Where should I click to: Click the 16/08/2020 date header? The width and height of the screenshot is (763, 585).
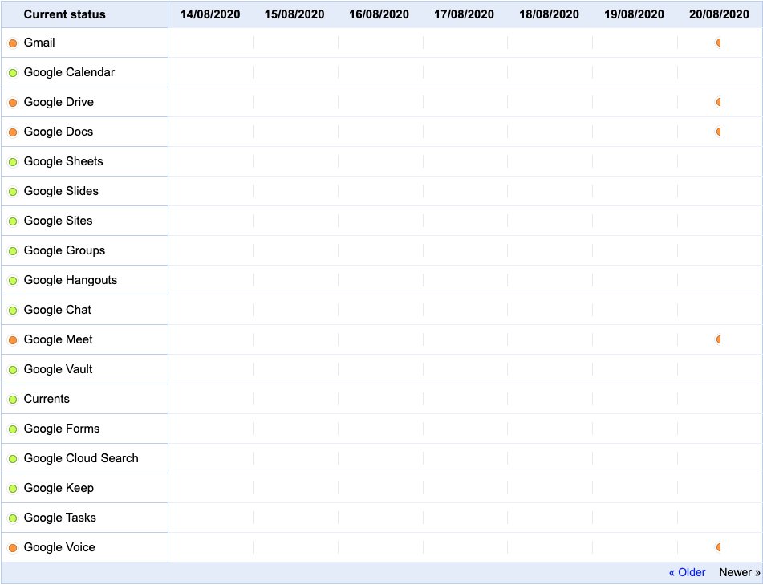(379, 14)
